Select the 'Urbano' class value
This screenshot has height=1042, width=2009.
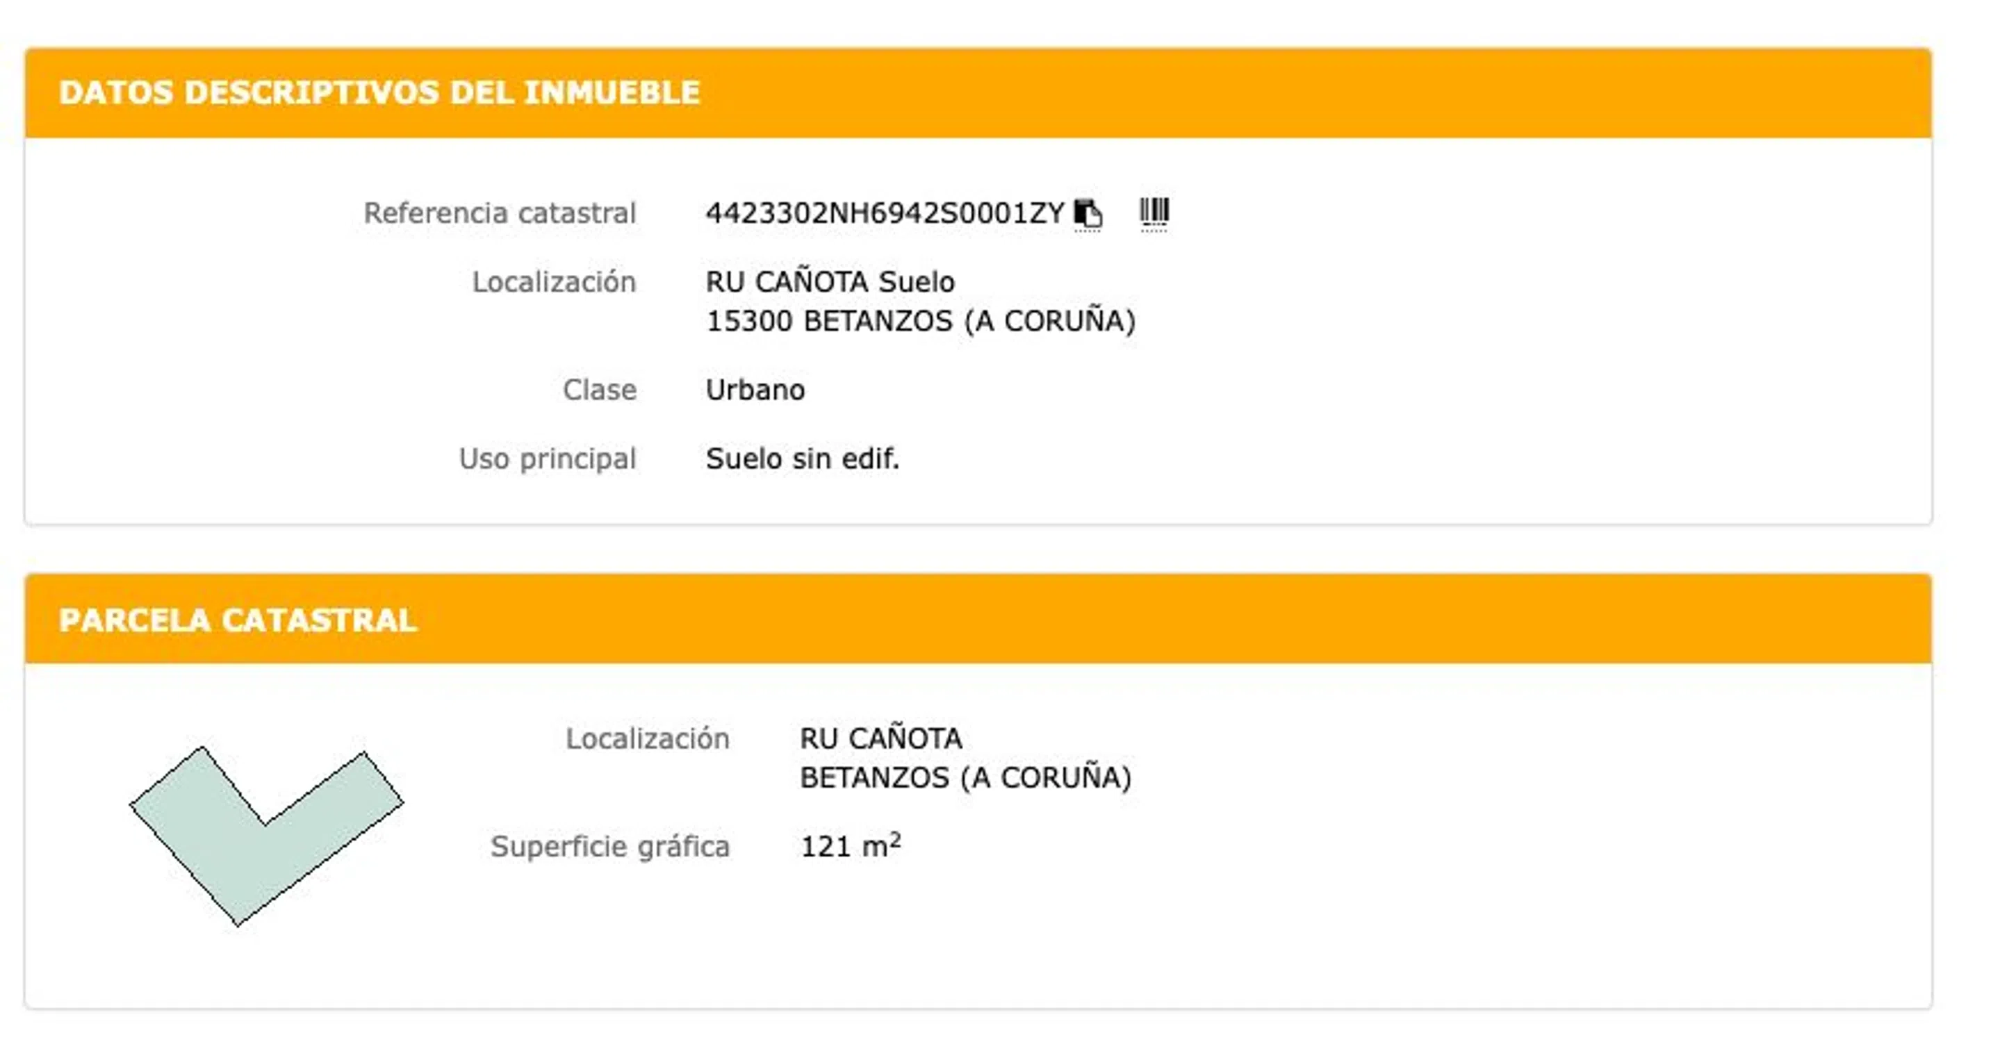coord(755,390)
